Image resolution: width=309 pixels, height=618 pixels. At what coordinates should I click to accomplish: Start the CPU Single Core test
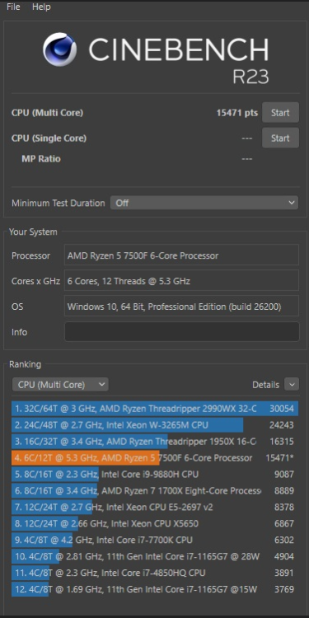pos(280,138)
